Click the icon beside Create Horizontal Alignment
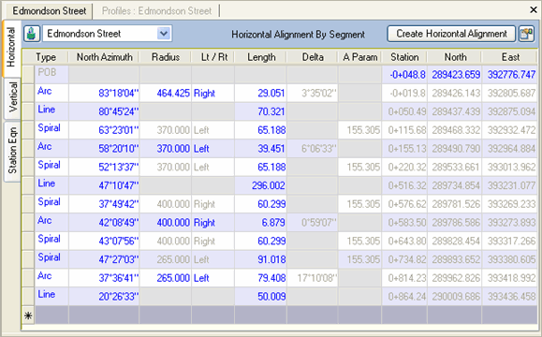The height and width of the screenshot is (337, 542). click(526, 34)
